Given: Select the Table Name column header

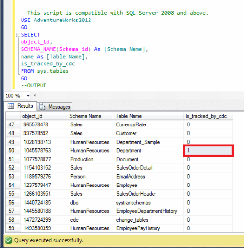Looking at the screenshot, I should coord(148,116).
